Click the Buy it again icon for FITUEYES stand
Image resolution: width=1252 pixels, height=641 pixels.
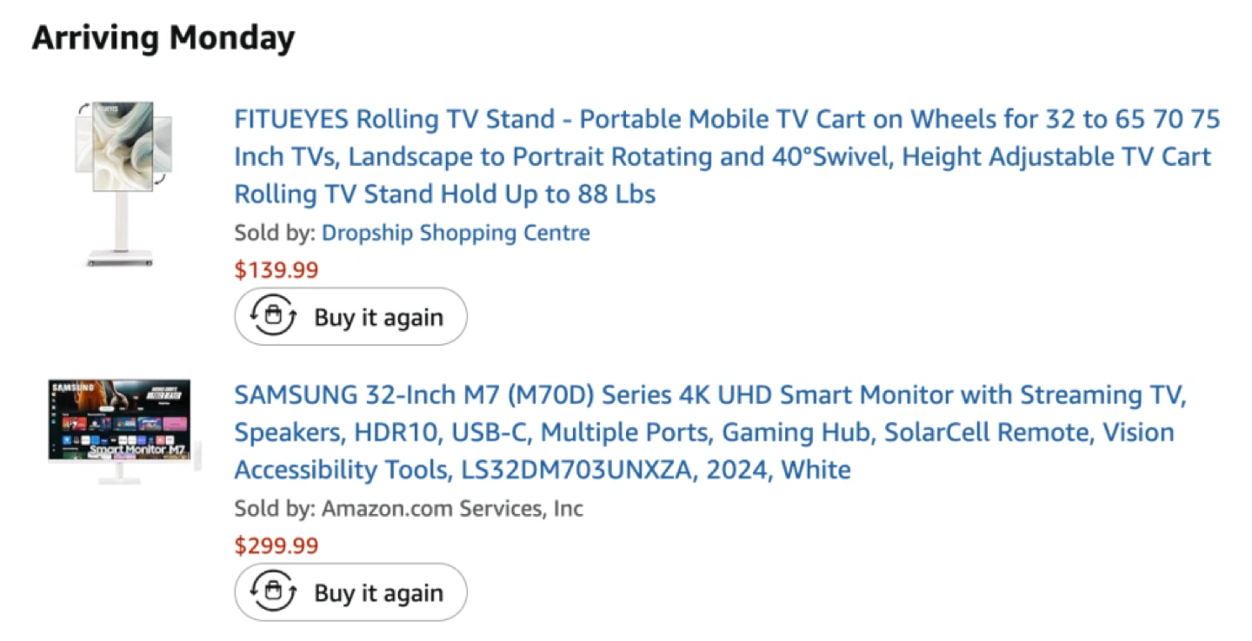[273, 317]
